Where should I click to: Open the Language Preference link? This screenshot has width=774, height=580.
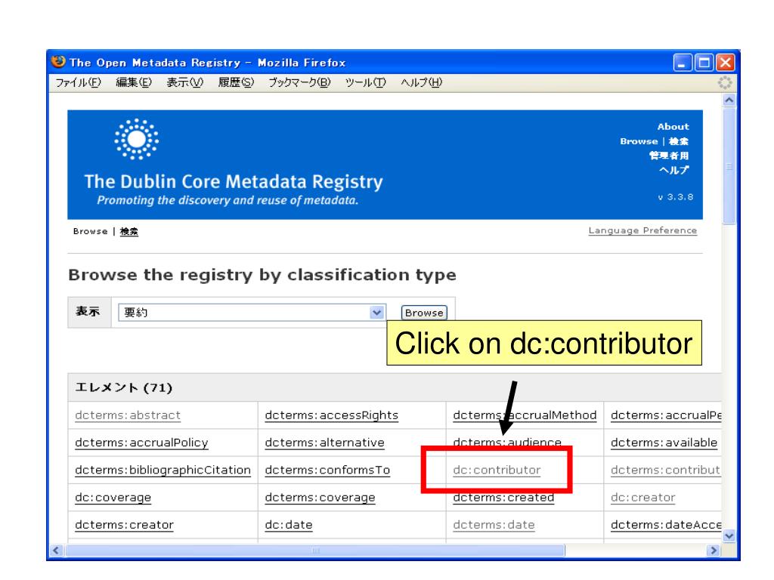click(642, 230)
